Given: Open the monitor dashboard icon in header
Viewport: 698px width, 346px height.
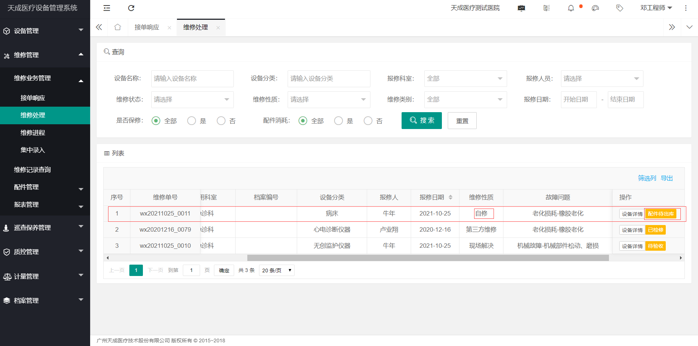Looking at the screenshot, I should [x=521, y=8].
